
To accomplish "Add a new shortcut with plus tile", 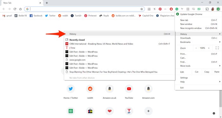I will click(148, 111).
